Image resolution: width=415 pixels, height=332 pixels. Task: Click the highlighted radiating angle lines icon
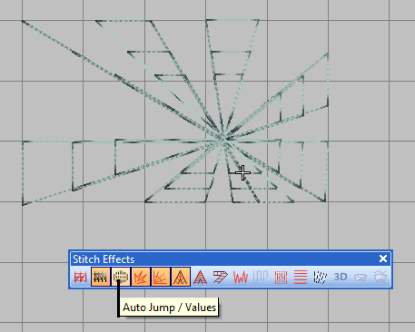pyautogui.click(x=161, y=277)
